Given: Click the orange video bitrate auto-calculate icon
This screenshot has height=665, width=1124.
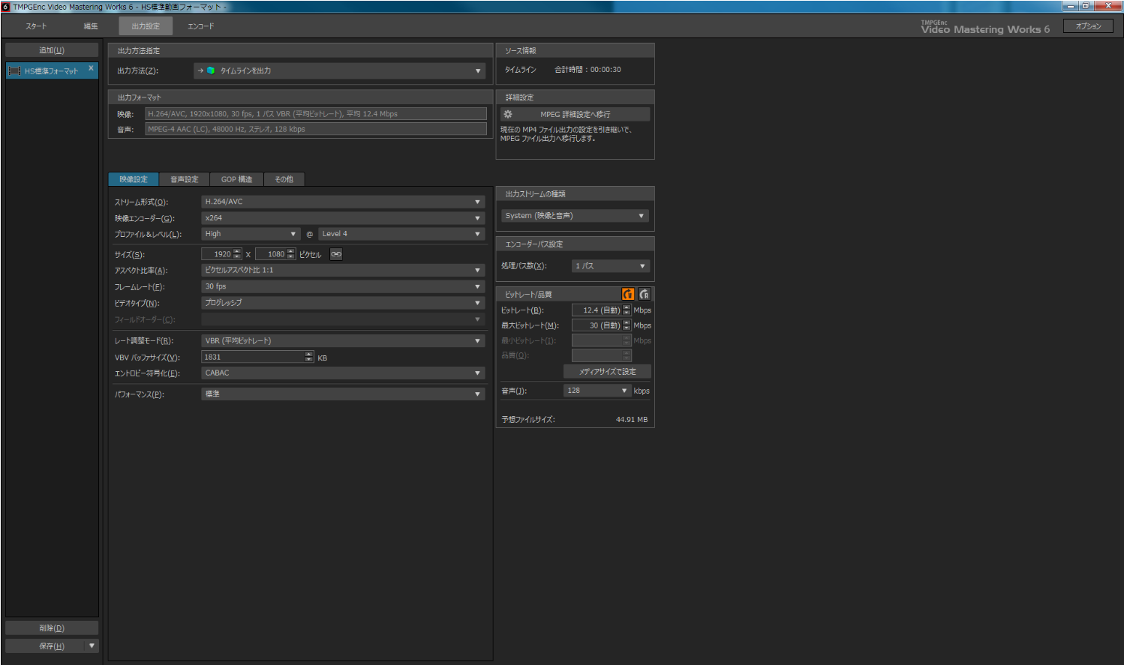Looking at the screenshot, I should [x=628, y=294].
